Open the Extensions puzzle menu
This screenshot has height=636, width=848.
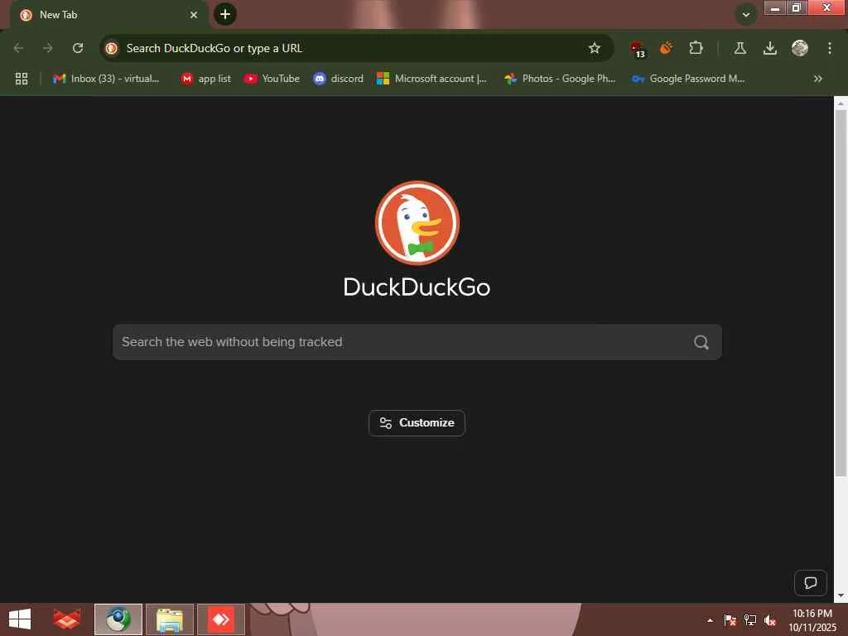click(x=696, y=48)
